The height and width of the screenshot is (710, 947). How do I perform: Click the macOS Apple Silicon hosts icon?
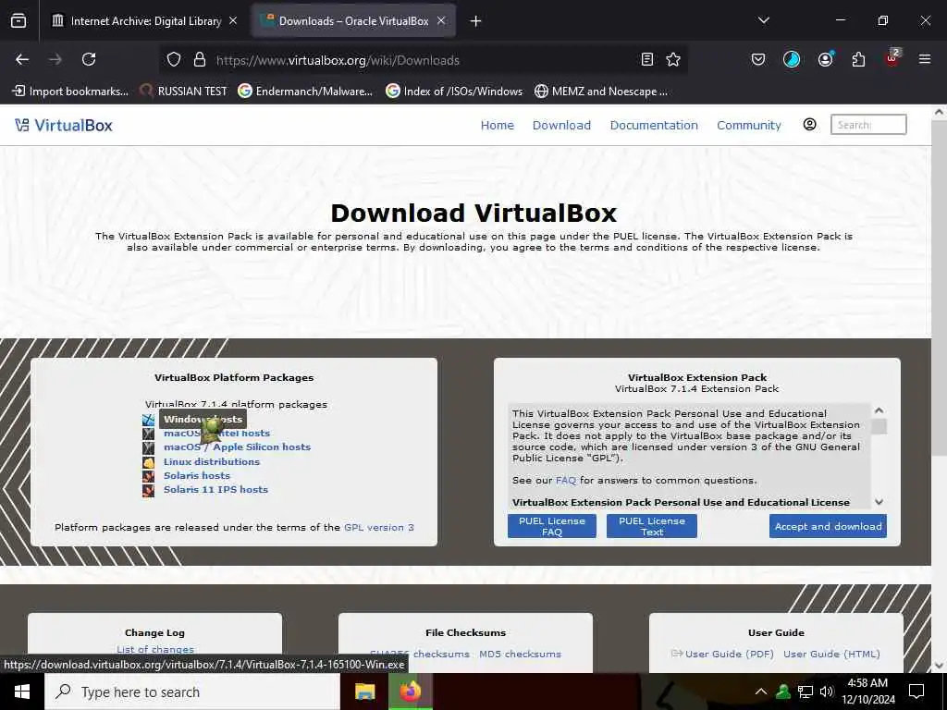[x=148, y=448]
